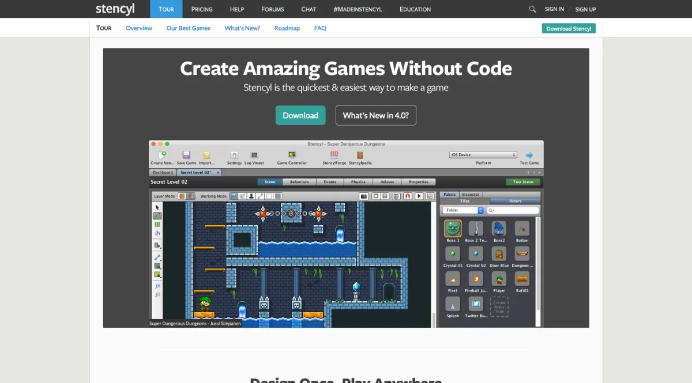
Task: Open the Chat menu item
Action: [309, 9]
